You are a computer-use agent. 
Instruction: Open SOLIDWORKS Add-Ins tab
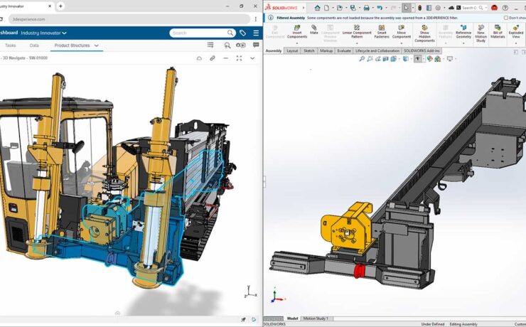tap(422, 50)
